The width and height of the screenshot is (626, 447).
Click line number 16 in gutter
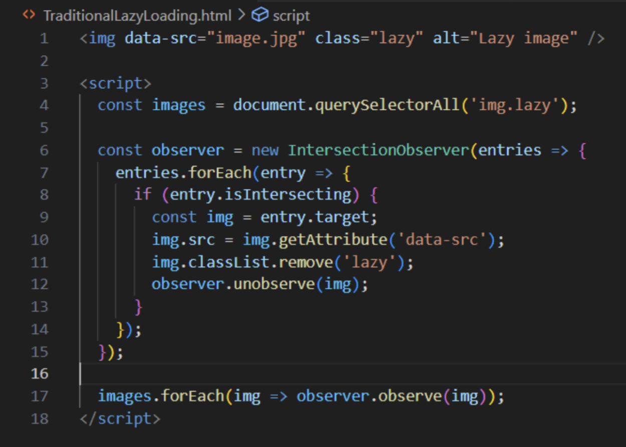click(x=40, y=374)
